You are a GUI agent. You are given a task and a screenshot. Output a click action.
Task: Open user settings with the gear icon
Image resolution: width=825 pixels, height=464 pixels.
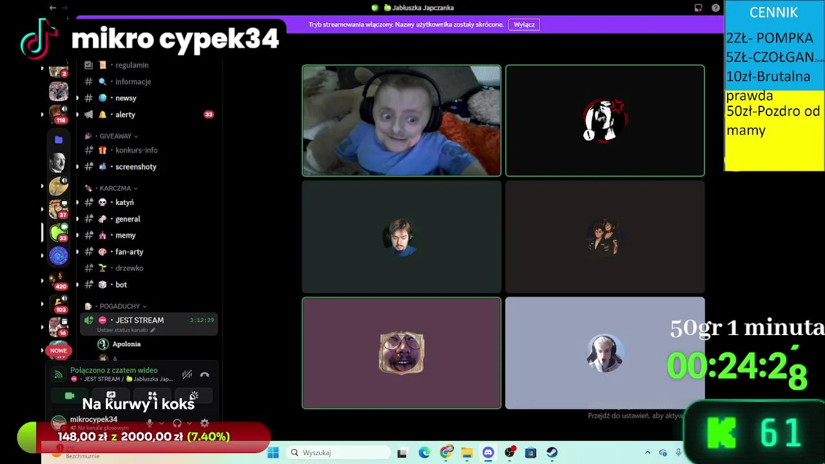[x=204, y=423]
